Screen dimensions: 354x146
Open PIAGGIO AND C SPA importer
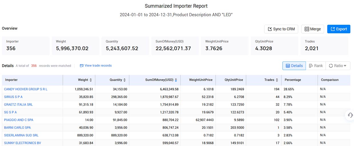click(19, 120)
